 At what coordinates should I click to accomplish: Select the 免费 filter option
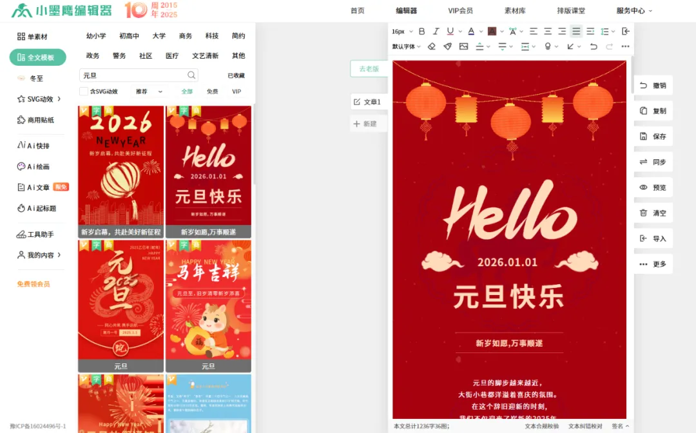(x=213, y=91)
